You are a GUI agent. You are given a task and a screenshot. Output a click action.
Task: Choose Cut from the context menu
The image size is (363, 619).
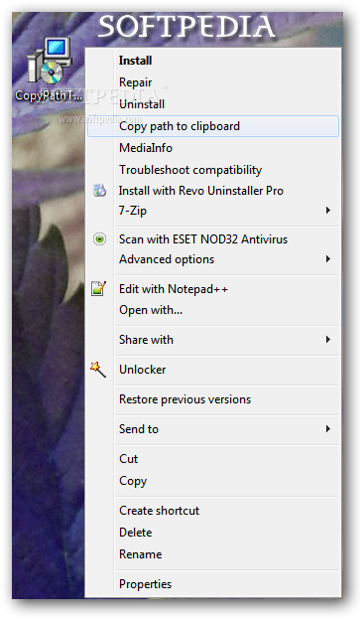213,459
